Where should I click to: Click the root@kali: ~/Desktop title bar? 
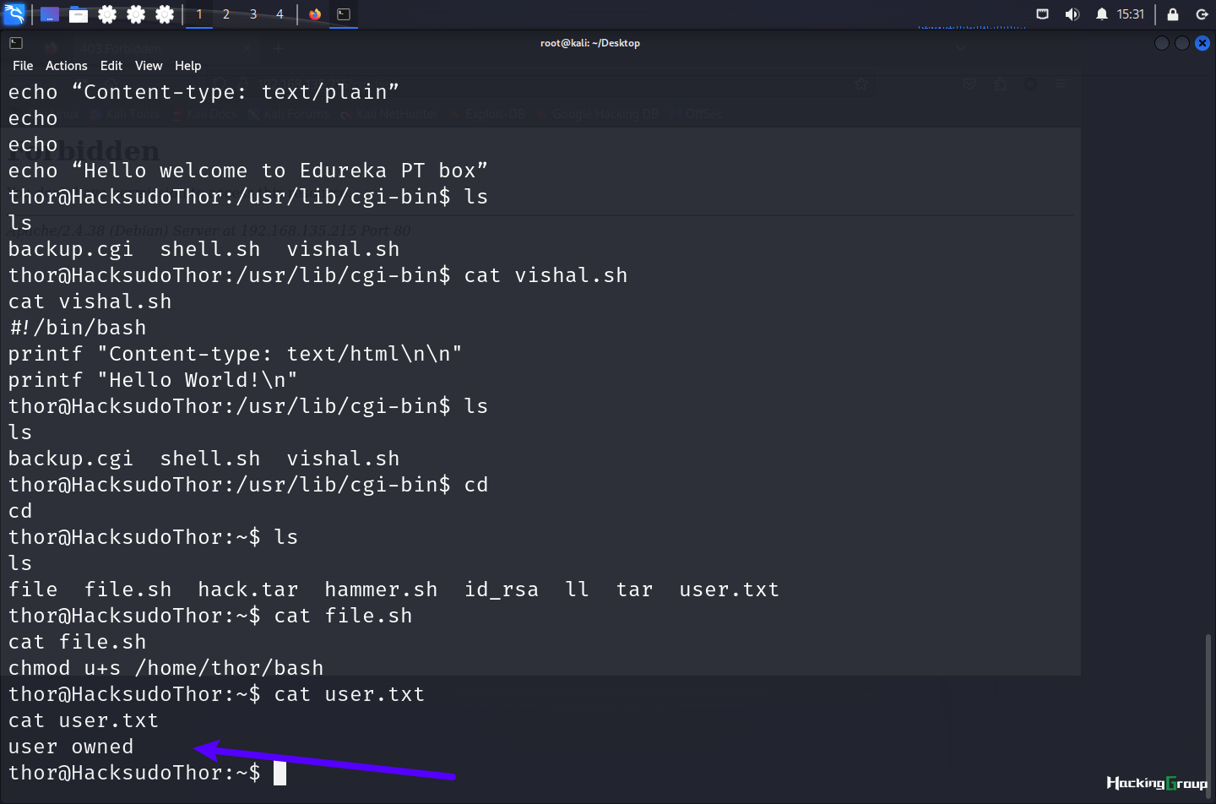(x=590, y=43)
